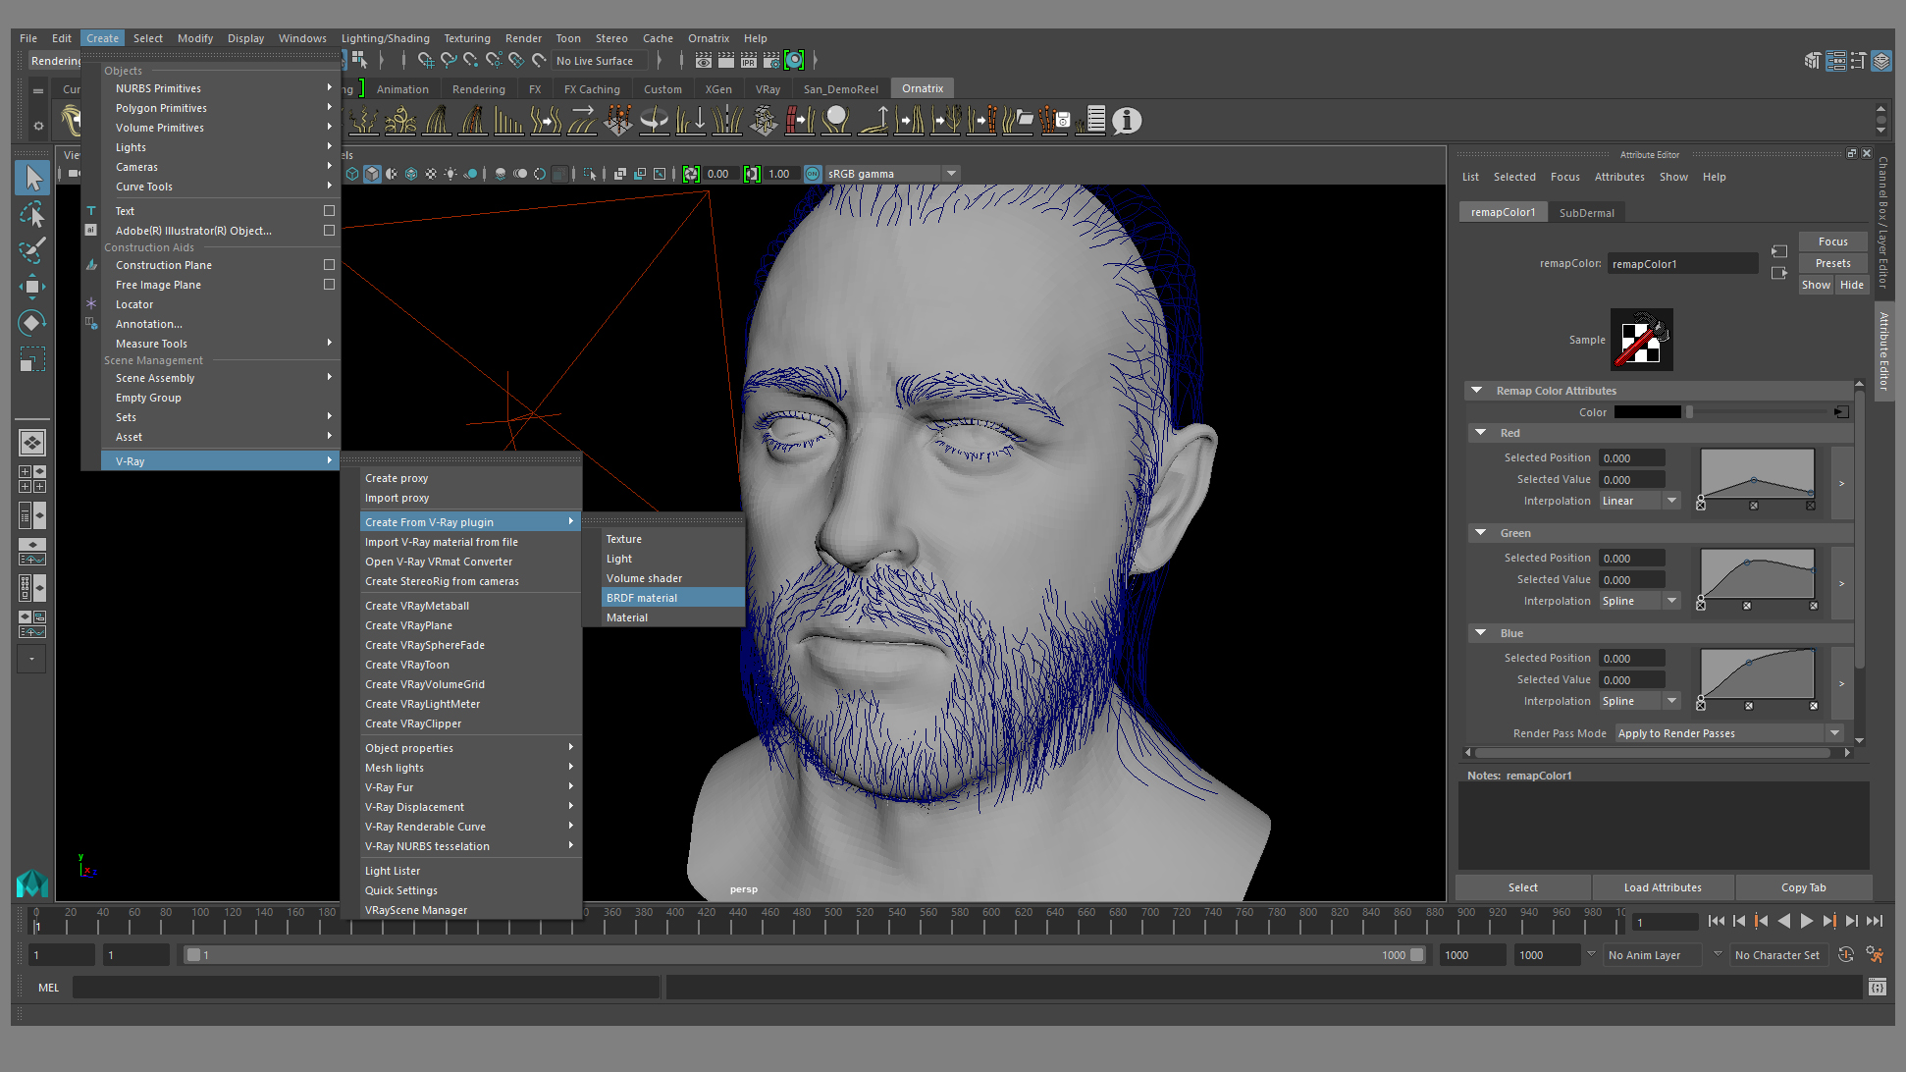
Task: Choose the Rotate tool in toolbox
Action: click(x=32, y=323)
